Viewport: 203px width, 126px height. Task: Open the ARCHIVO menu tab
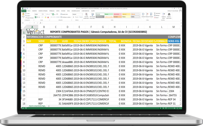(x=24, y=11)
